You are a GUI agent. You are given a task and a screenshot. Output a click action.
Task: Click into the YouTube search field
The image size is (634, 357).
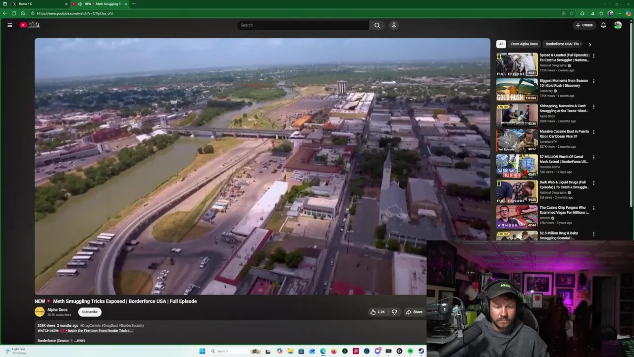[303, 25]
